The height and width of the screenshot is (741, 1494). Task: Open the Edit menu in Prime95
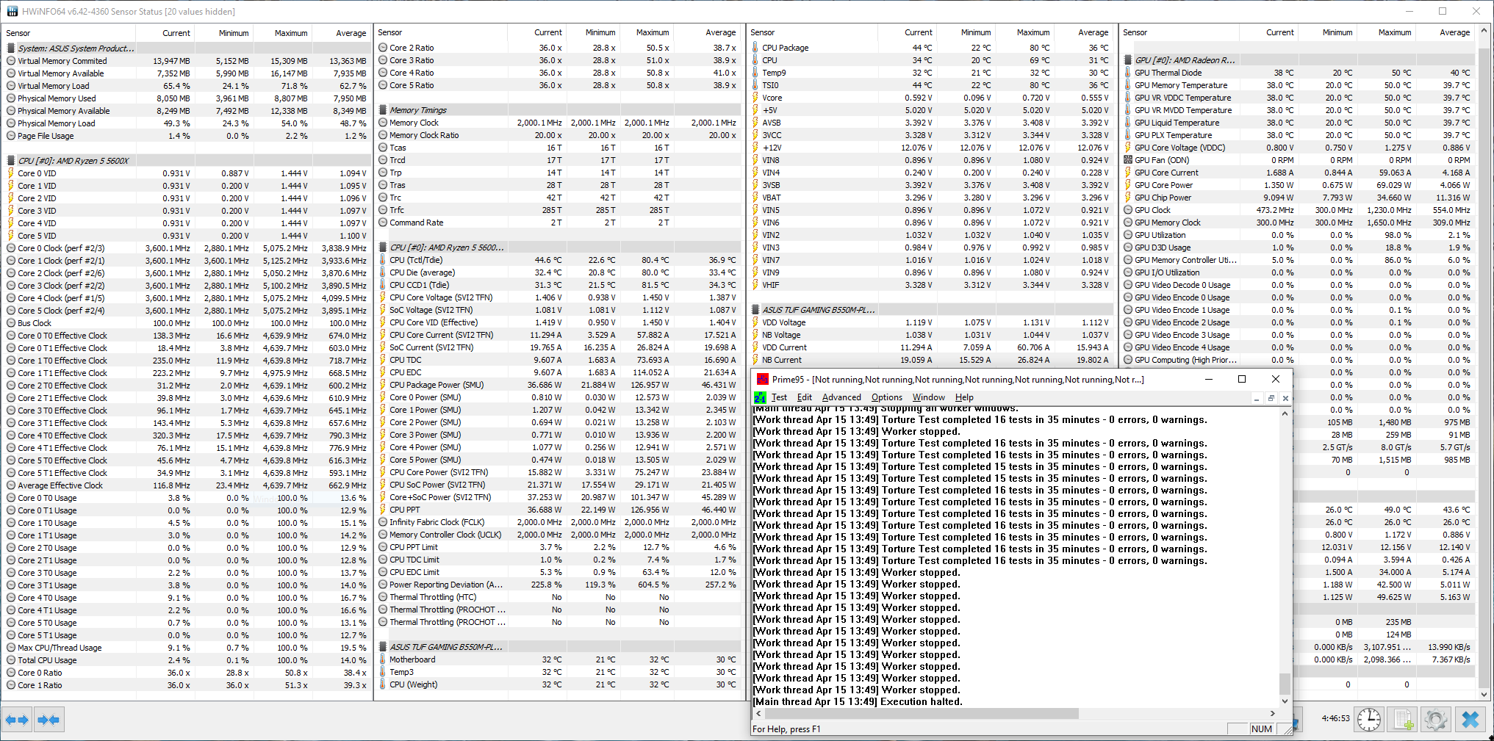click(x=805, y=397)
